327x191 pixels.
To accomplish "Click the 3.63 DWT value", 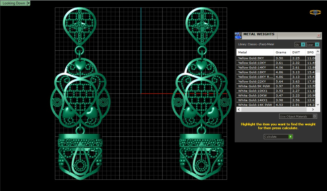I will pos(296,81).
